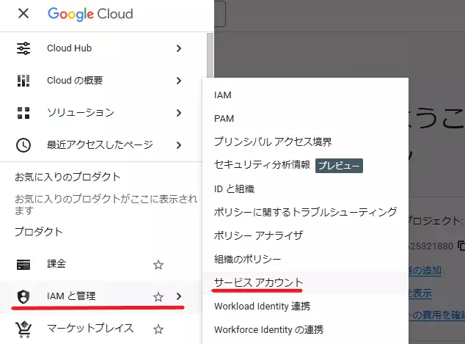
Task: Click the clock icon for 最近アクセスしたページ
Action: [x=23, y=145]
